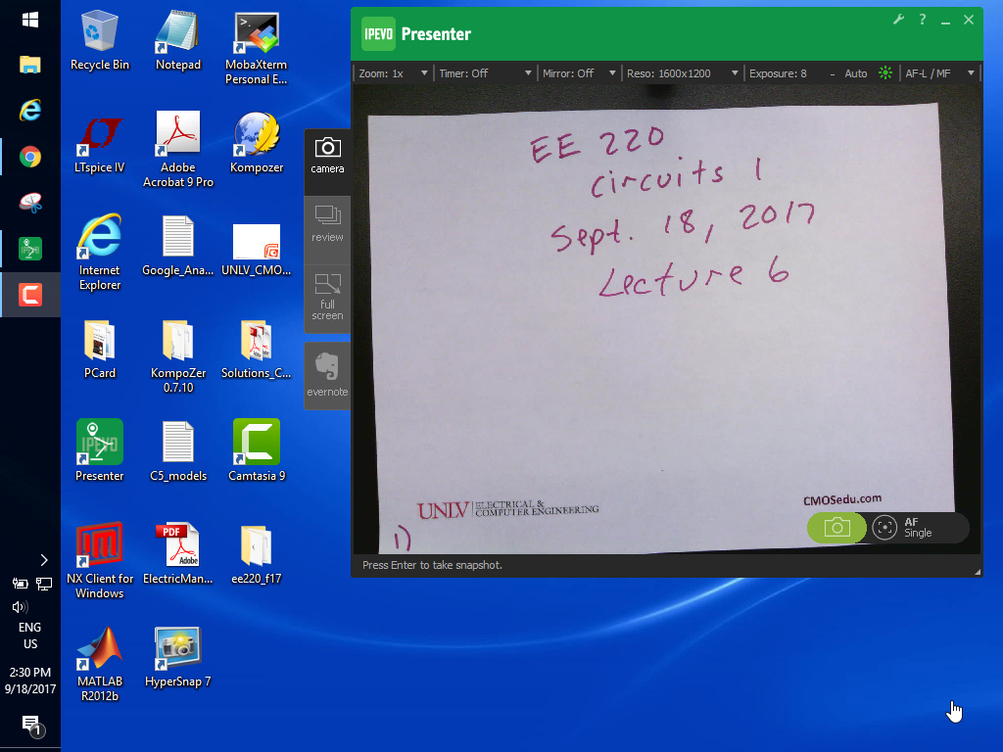The height and width of the screenshot is (752, 1003).
Task: Click the Exposure: 8 value label
Action: pos(778,73)
